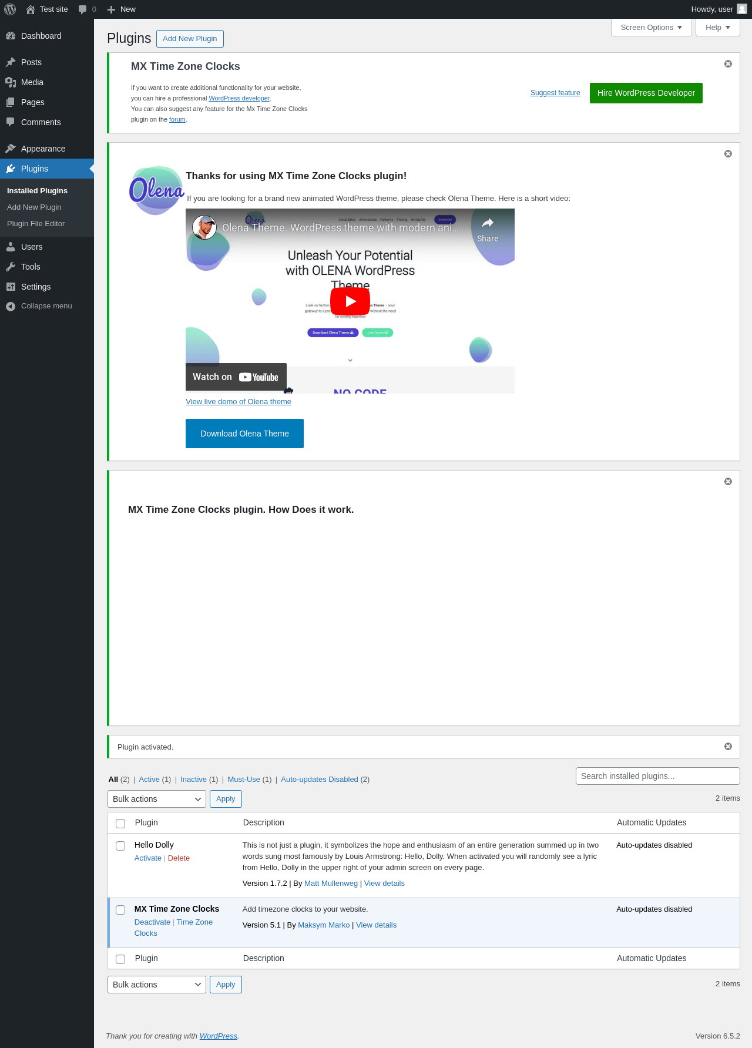This screenshot has width=752, height=1048.
Task: Click the plus icon beside New
Action: coord(111,9)
